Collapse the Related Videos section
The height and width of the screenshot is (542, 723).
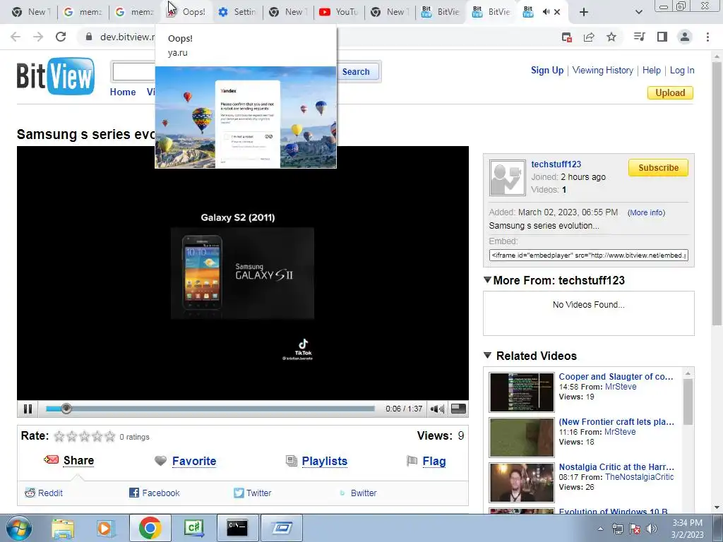[x=487, y=356]
